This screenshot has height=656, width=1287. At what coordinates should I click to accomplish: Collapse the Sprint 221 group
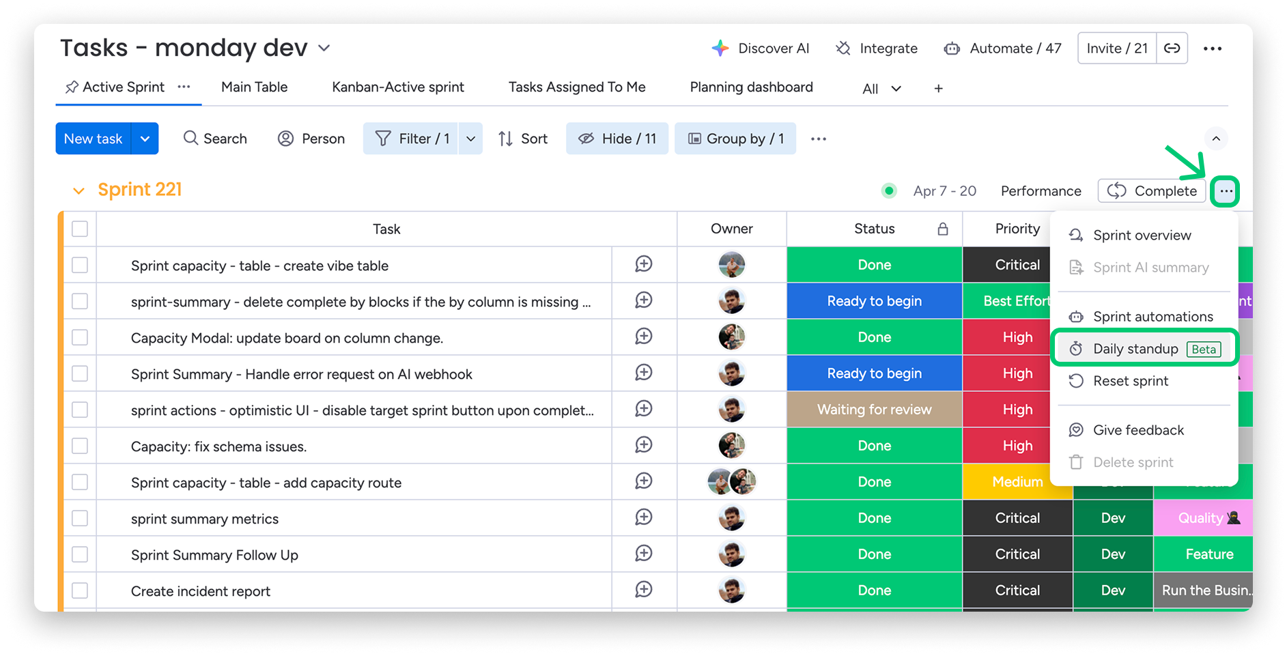pyautogui.click(x=79, y=191)
